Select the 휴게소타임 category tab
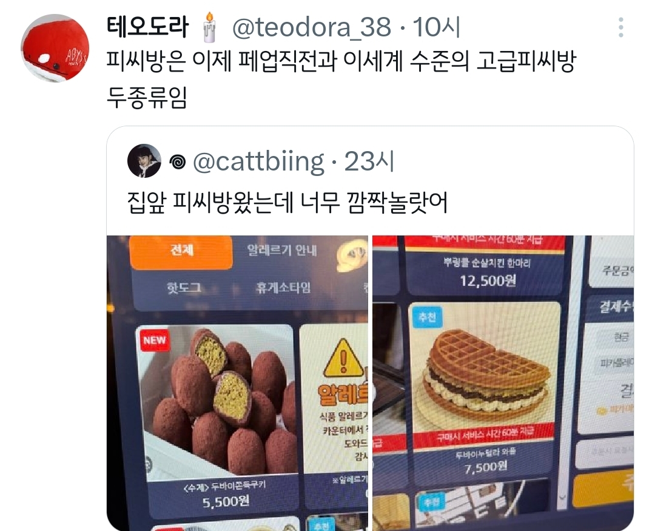655x531 pixels. click(x=283, y=288)
